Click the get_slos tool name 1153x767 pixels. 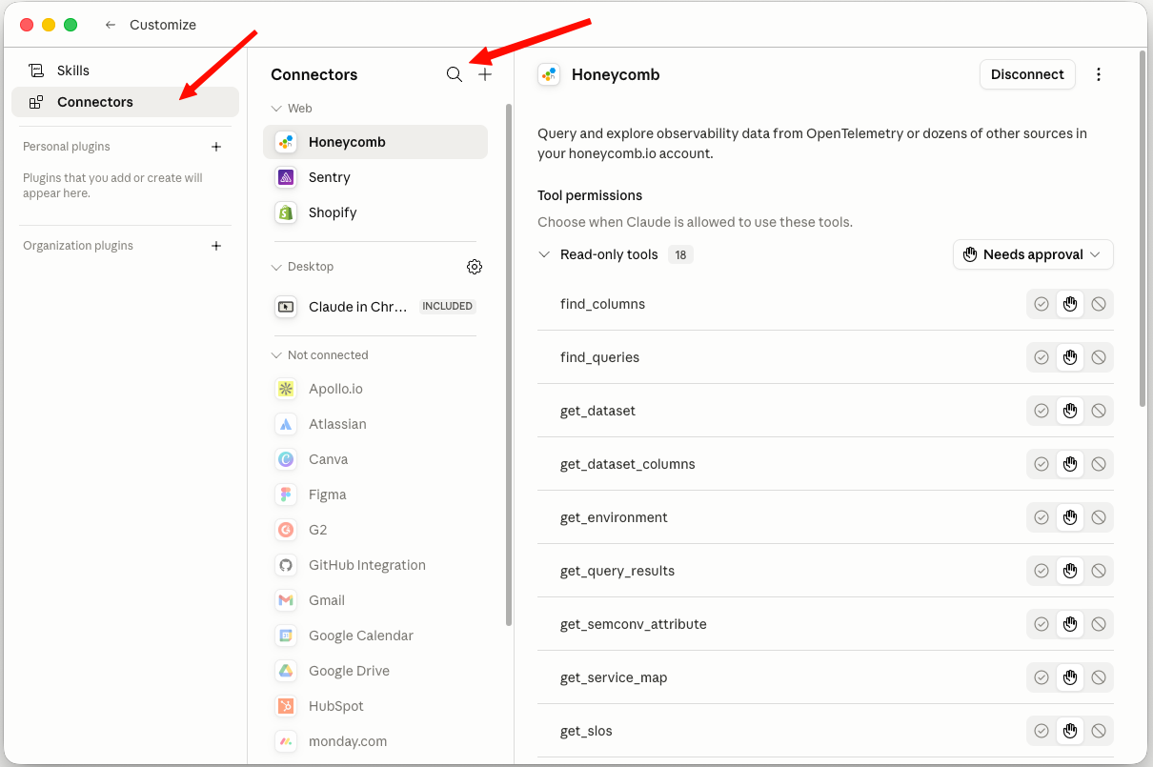tap(586, 731)
